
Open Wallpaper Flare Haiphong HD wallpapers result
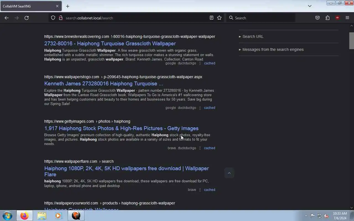(126, 171)
